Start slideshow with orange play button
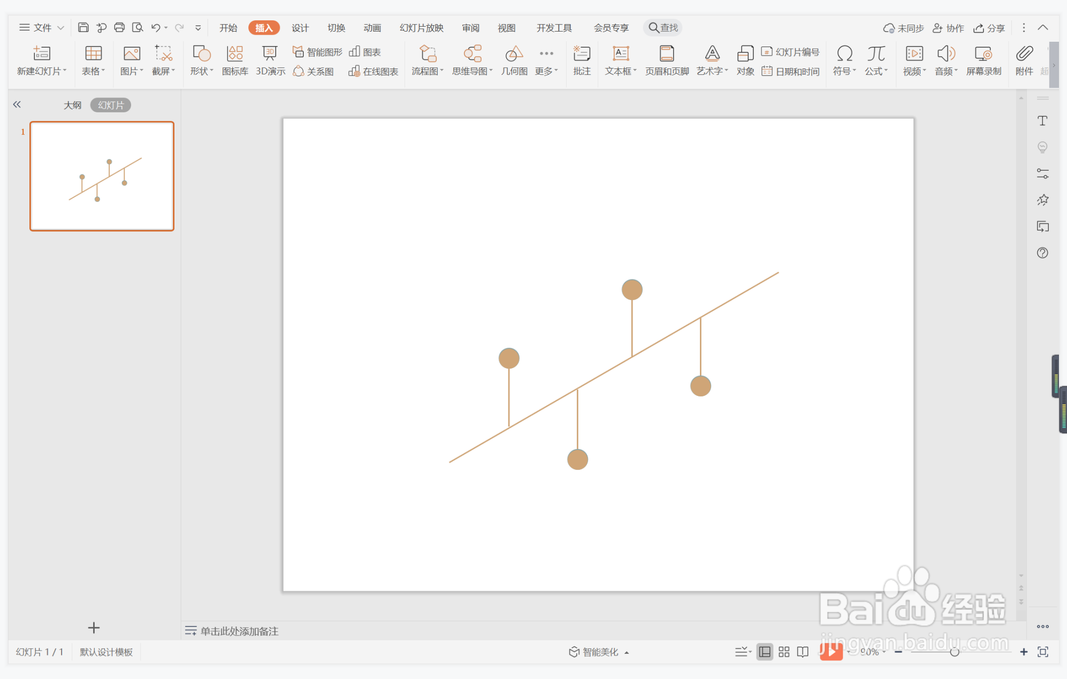The height and width of the screenshot is (679, 1067). [x=831, y=652]
